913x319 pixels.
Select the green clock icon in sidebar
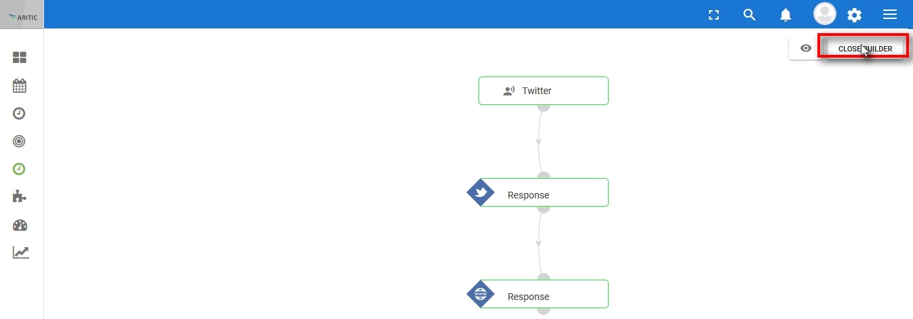pos(20,169)
